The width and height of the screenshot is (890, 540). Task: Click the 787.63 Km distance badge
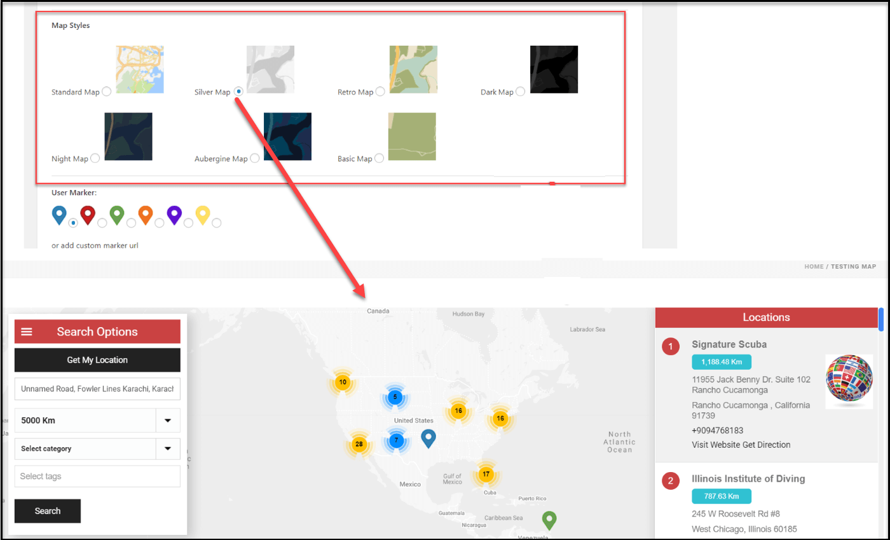722,496
